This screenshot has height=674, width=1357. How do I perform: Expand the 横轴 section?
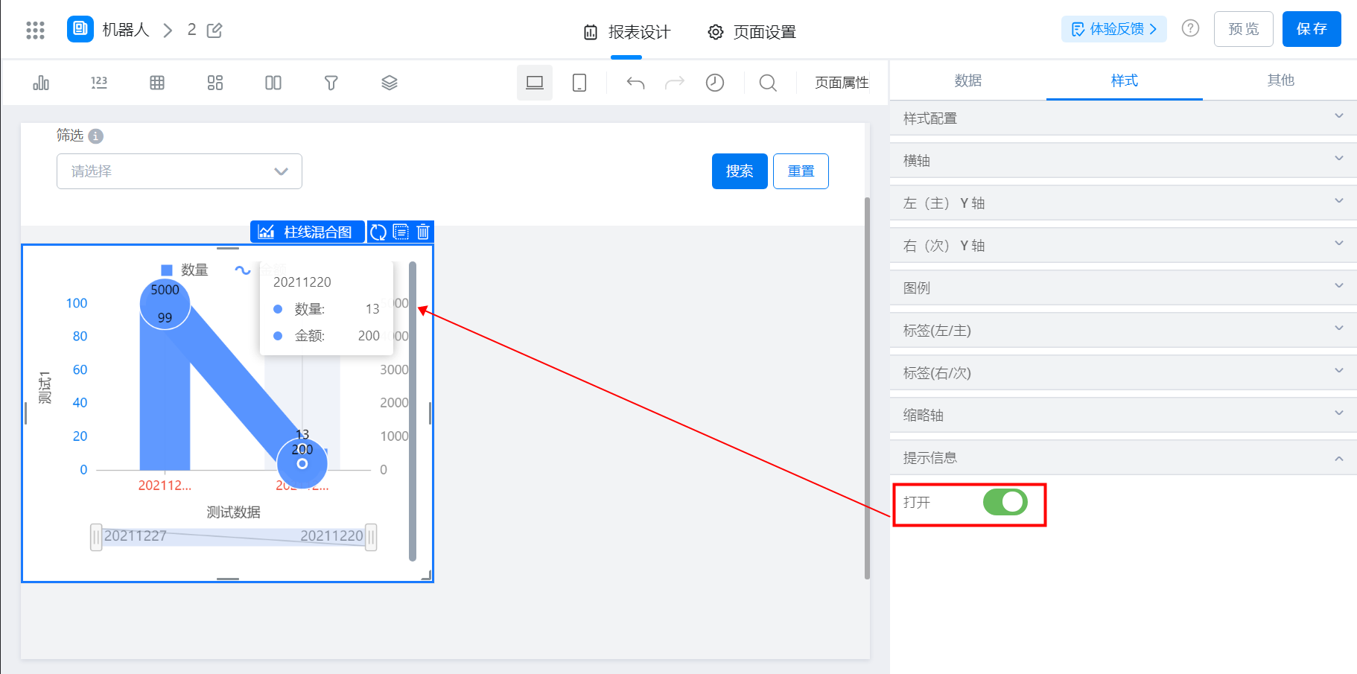[x=1123, y=160]
